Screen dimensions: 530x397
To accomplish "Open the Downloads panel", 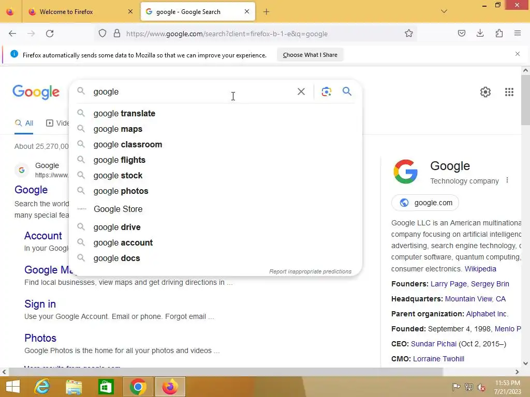I will (x=480, y=33).
